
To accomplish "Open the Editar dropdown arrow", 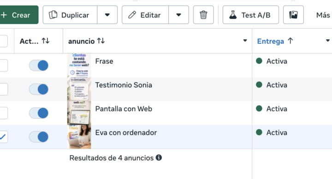I will pyautogui.click(x=179, y=15).
